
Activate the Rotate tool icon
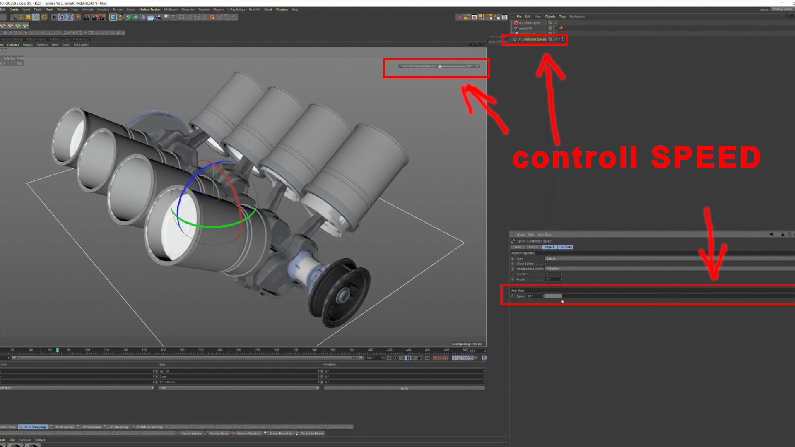click(36, 17)
